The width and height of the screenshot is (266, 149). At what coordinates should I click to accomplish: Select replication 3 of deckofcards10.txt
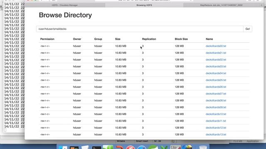tap(143, 114)
